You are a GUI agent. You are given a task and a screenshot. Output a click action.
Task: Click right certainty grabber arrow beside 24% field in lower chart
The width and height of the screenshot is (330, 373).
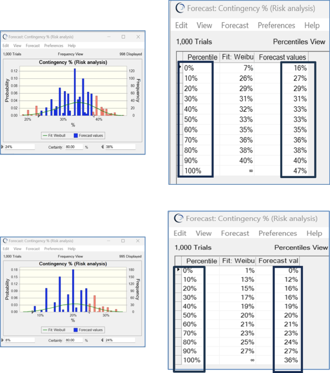coord(102,340)
